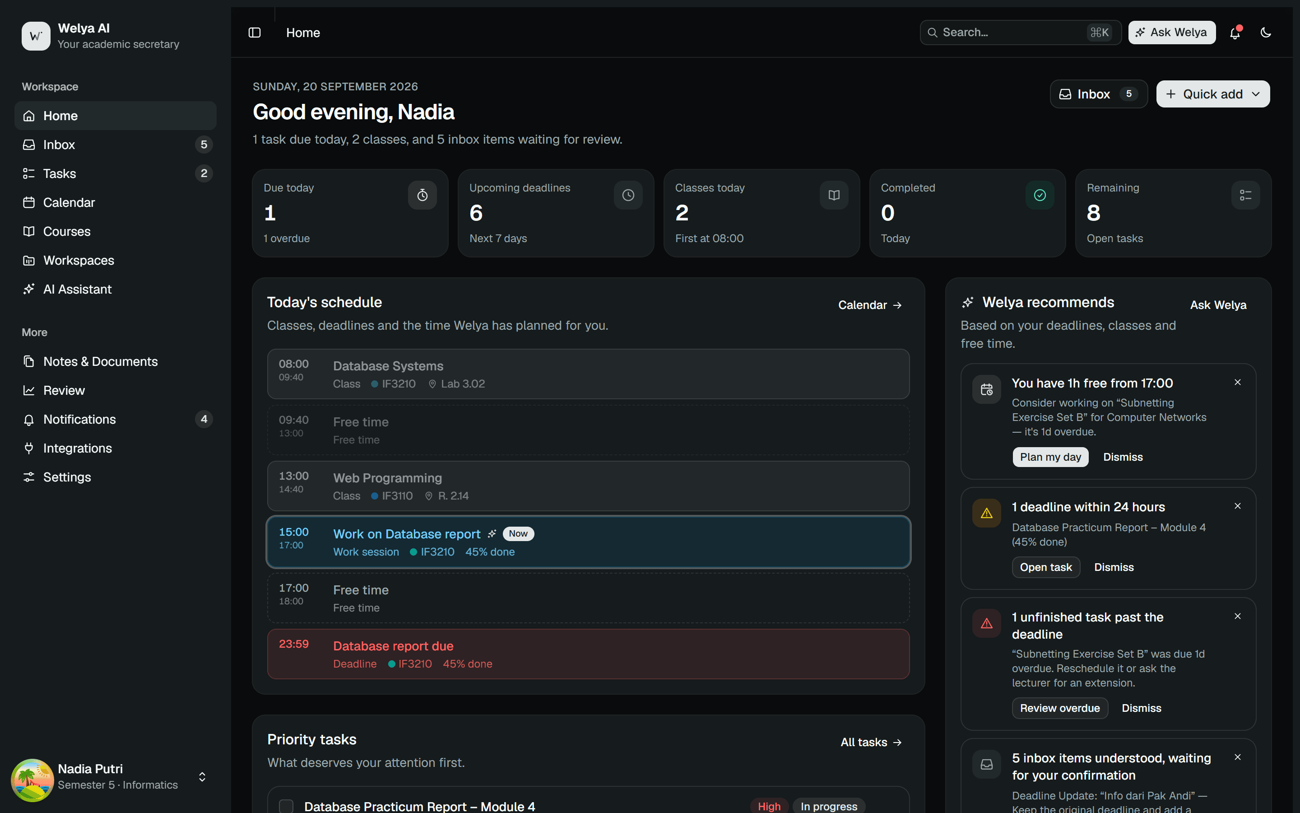Toggle the sidebar panel icon
The width and height of the screenshot is (1300, 813).
click(255, 33)
